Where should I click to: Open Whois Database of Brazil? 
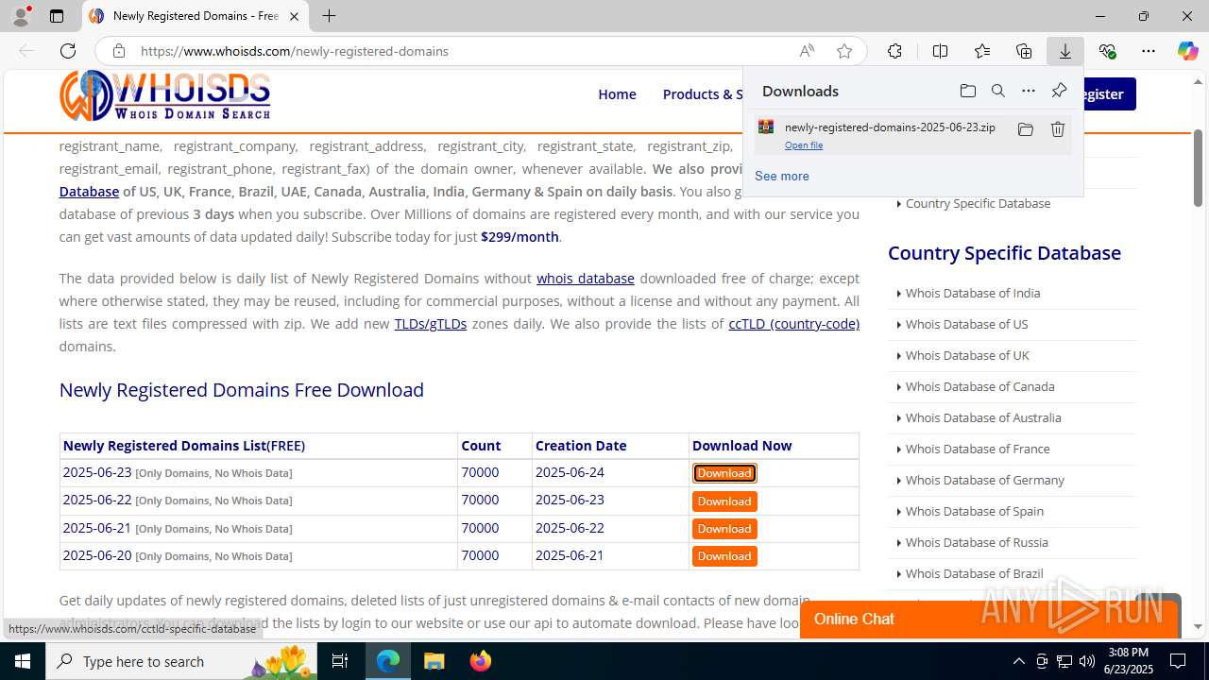click(974, 573)
